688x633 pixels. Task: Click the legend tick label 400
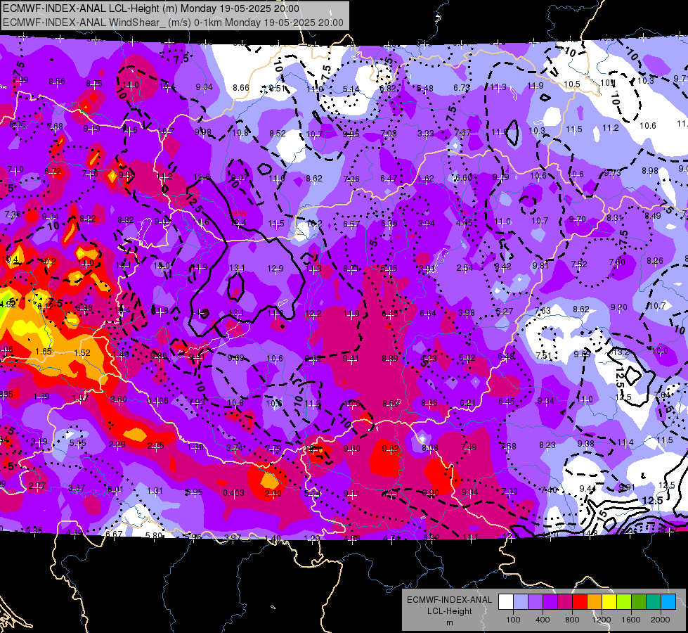click(x=543, y=620)
